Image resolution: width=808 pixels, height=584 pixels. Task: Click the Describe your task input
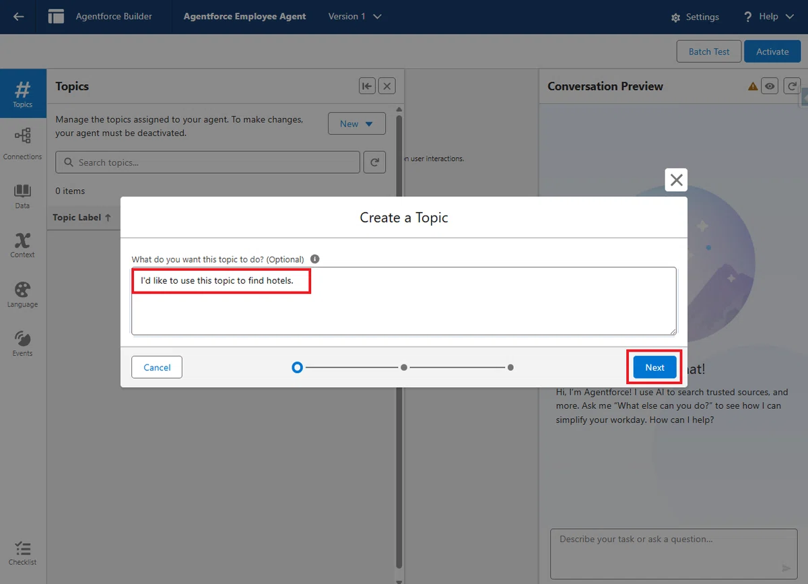pyautogui.click(x=674, y=554)
